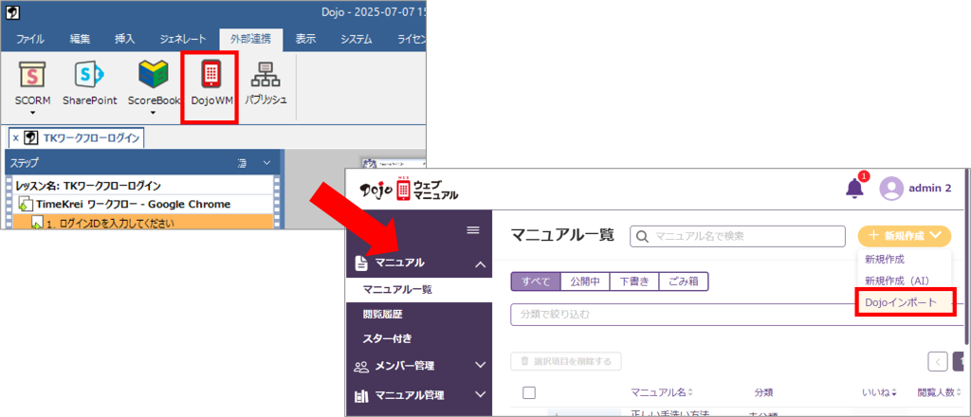Click the Dojo ウェブマニュアル logo
The image size is (971, 417).
tap(409, 190)
